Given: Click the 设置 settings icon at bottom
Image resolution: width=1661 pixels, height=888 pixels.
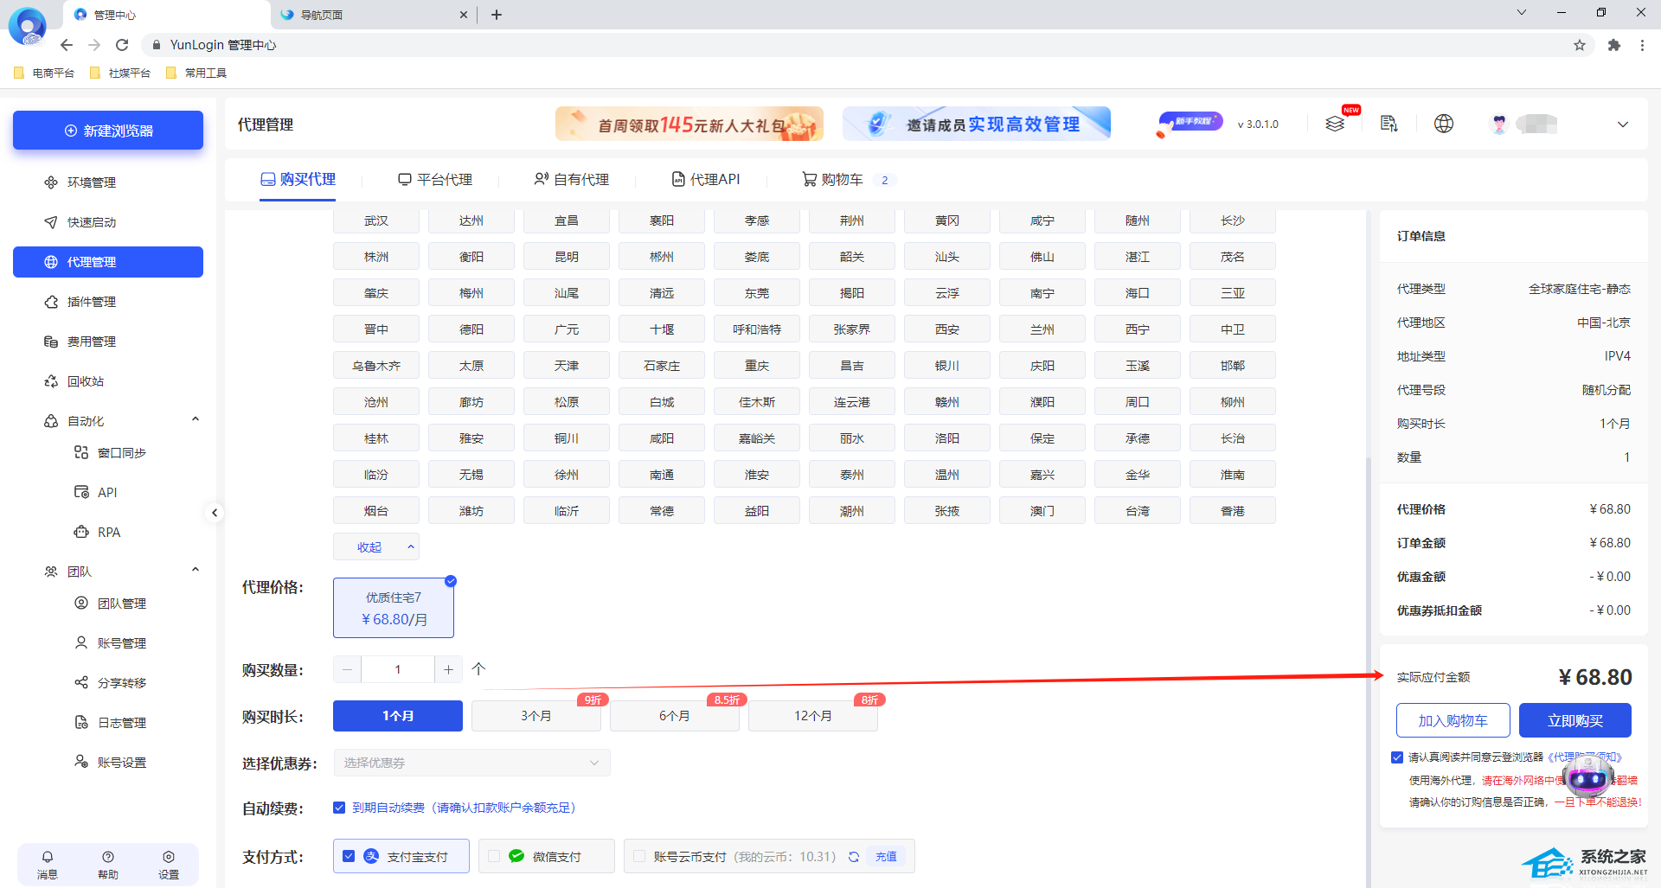Looking at the screenshot, I should [168, 857].
